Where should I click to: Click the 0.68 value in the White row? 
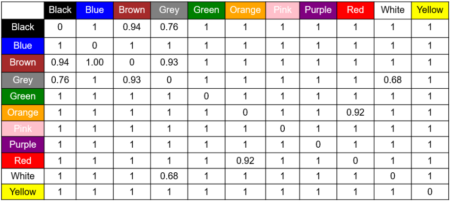tap(169, 176)
